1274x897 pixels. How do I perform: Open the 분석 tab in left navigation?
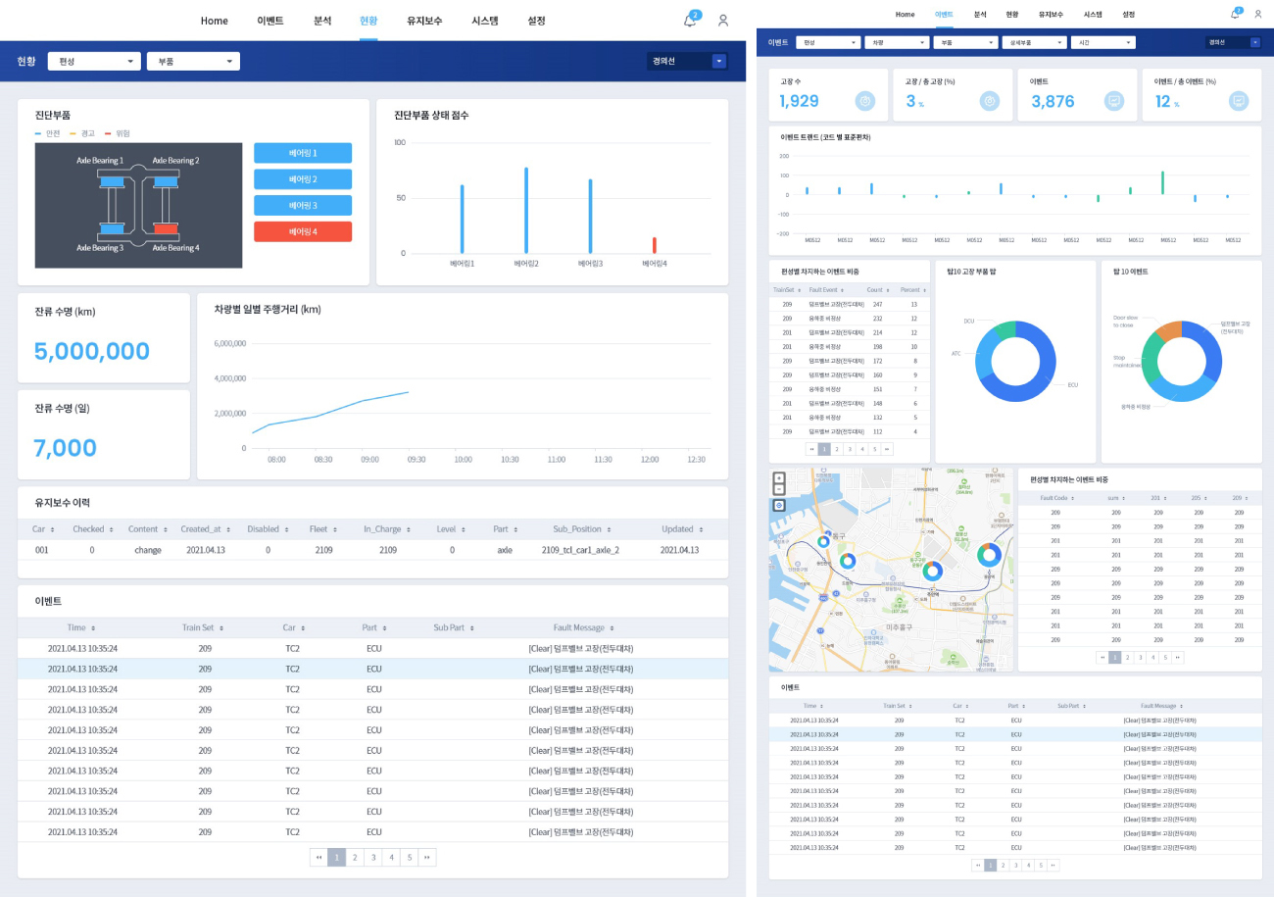pyautogui.click(x=322, y=21)
